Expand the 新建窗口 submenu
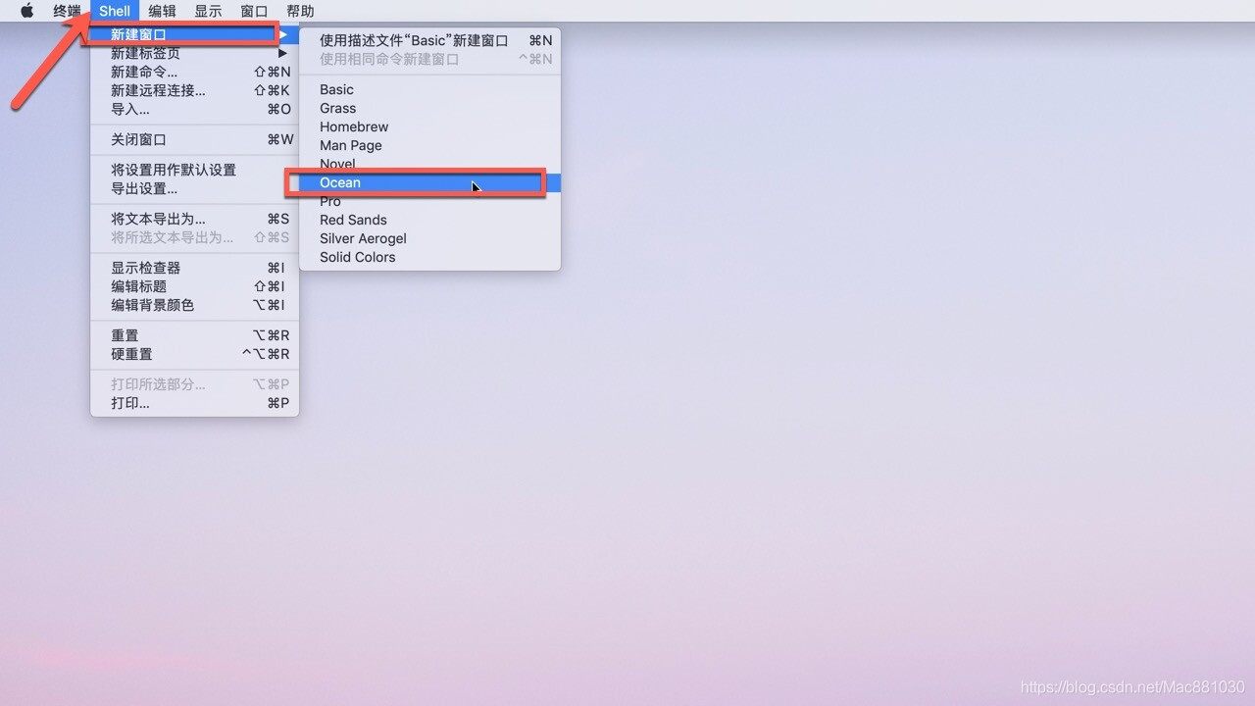The image size is (1255, 706). (x=194, y=34)
